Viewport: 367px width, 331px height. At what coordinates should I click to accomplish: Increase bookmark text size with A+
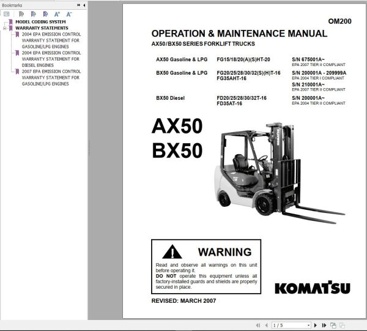(x=57, y=14)
